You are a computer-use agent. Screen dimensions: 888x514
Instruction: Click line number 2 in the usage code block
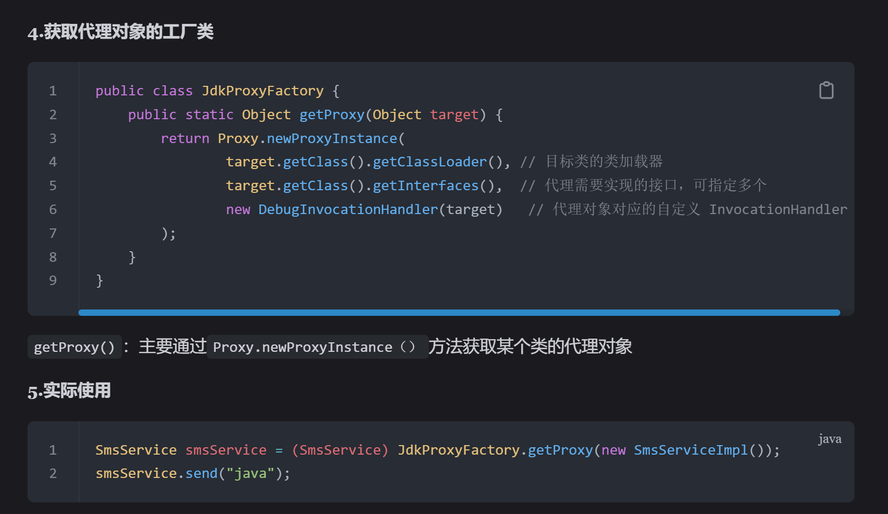pyautogui.click(x=53, y=474)
